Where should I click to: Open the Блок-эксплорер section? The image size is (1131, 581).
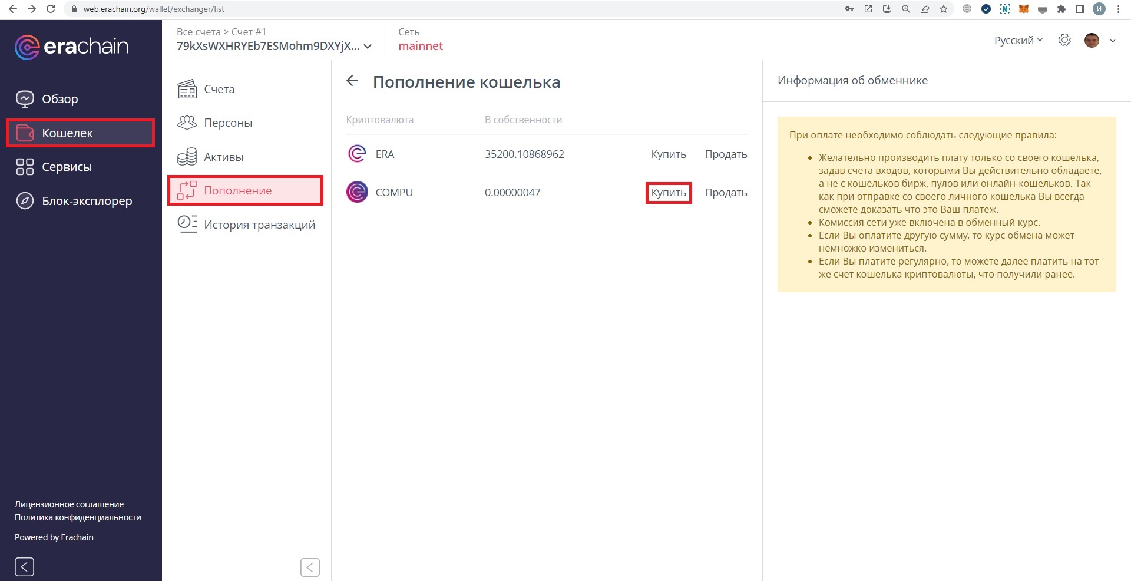pyautogui.click(x=87, y=201)
